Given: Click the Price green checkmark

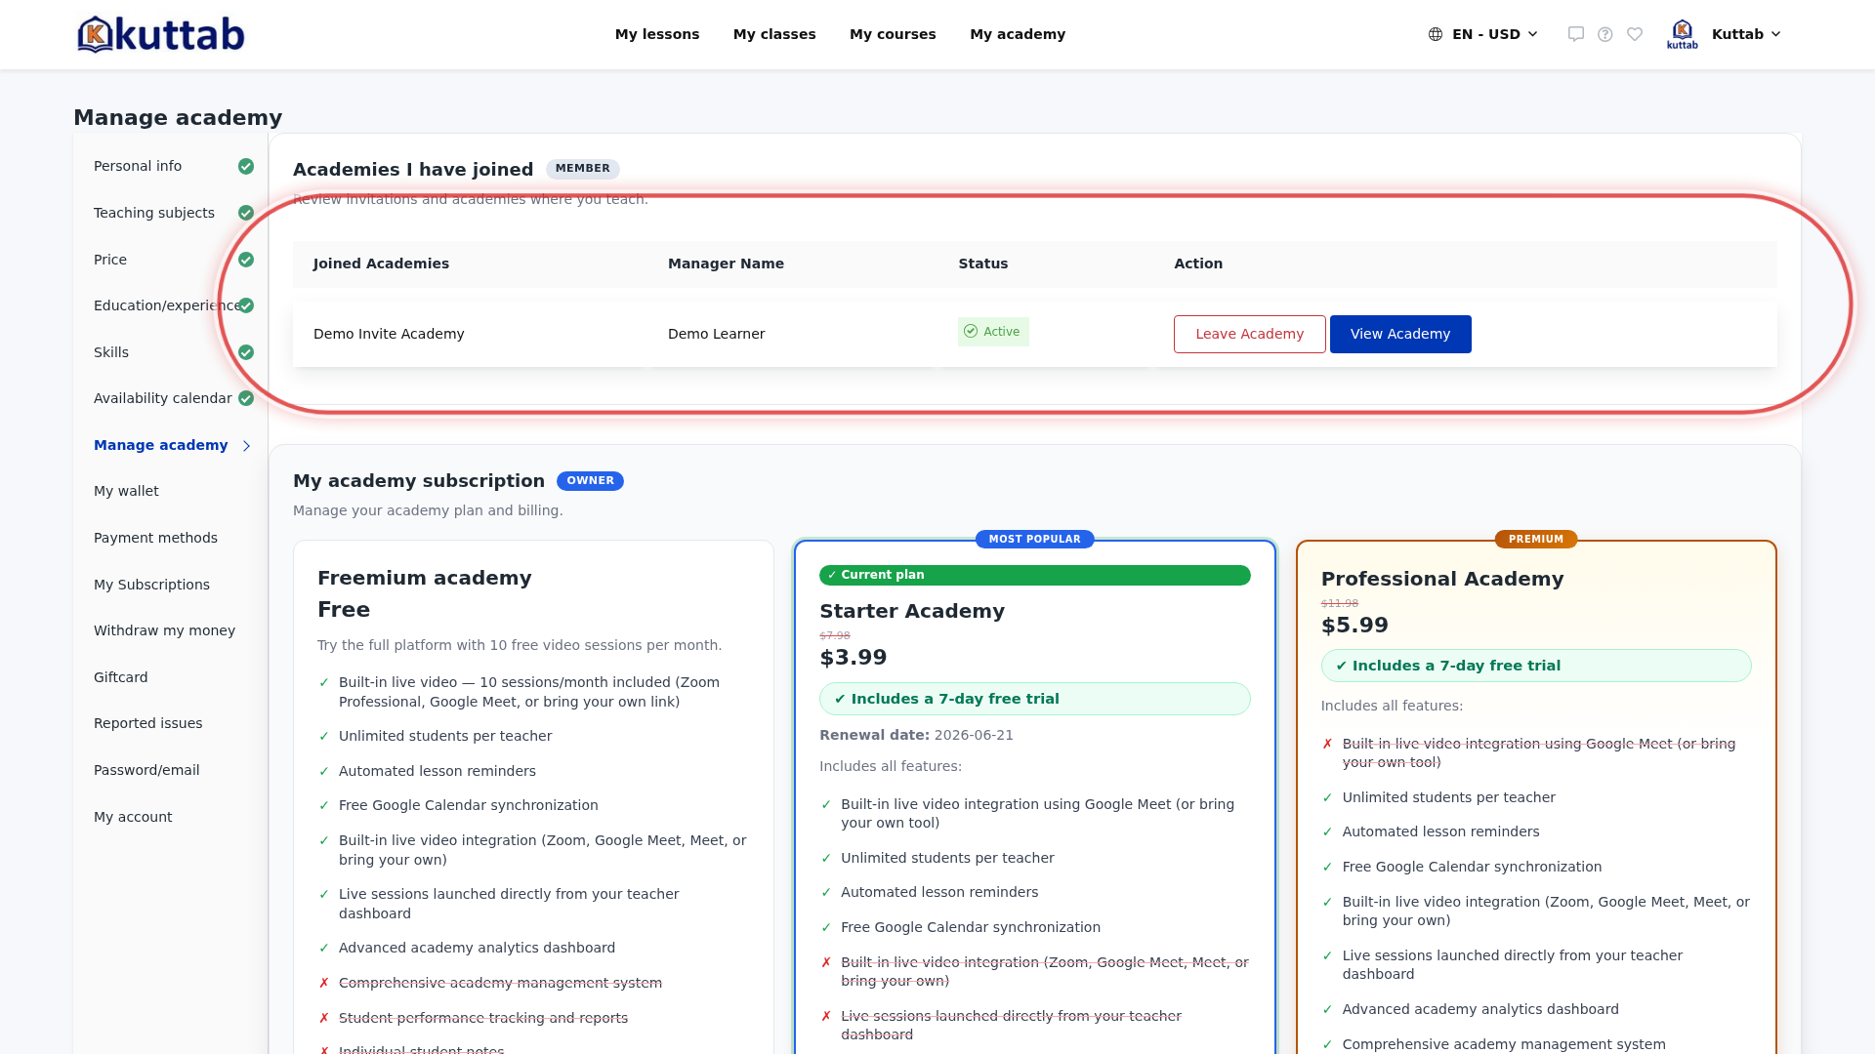Looking at the screenshot, I should click(246, 260).
